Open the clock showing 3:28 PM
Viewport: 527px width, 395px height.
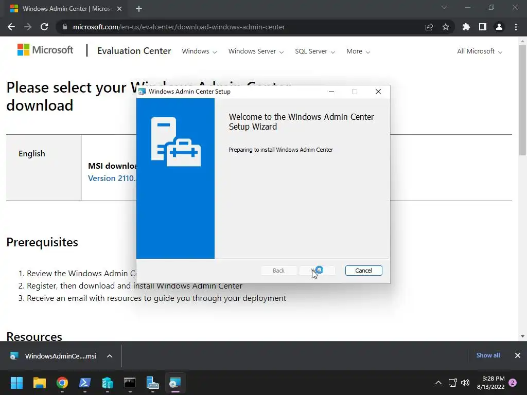(490, 383)
